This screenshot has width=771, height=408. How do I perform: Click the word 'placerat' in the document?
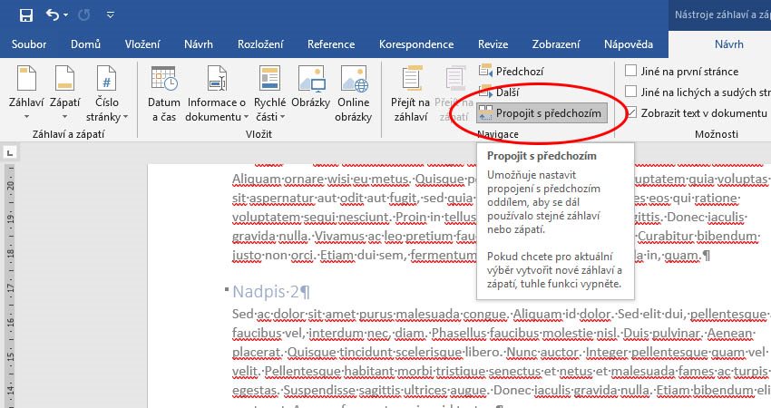click(x=256, y=353)
